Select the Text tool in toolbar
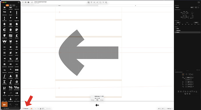Viewport: 201px width, 110px height. point(91,2)
